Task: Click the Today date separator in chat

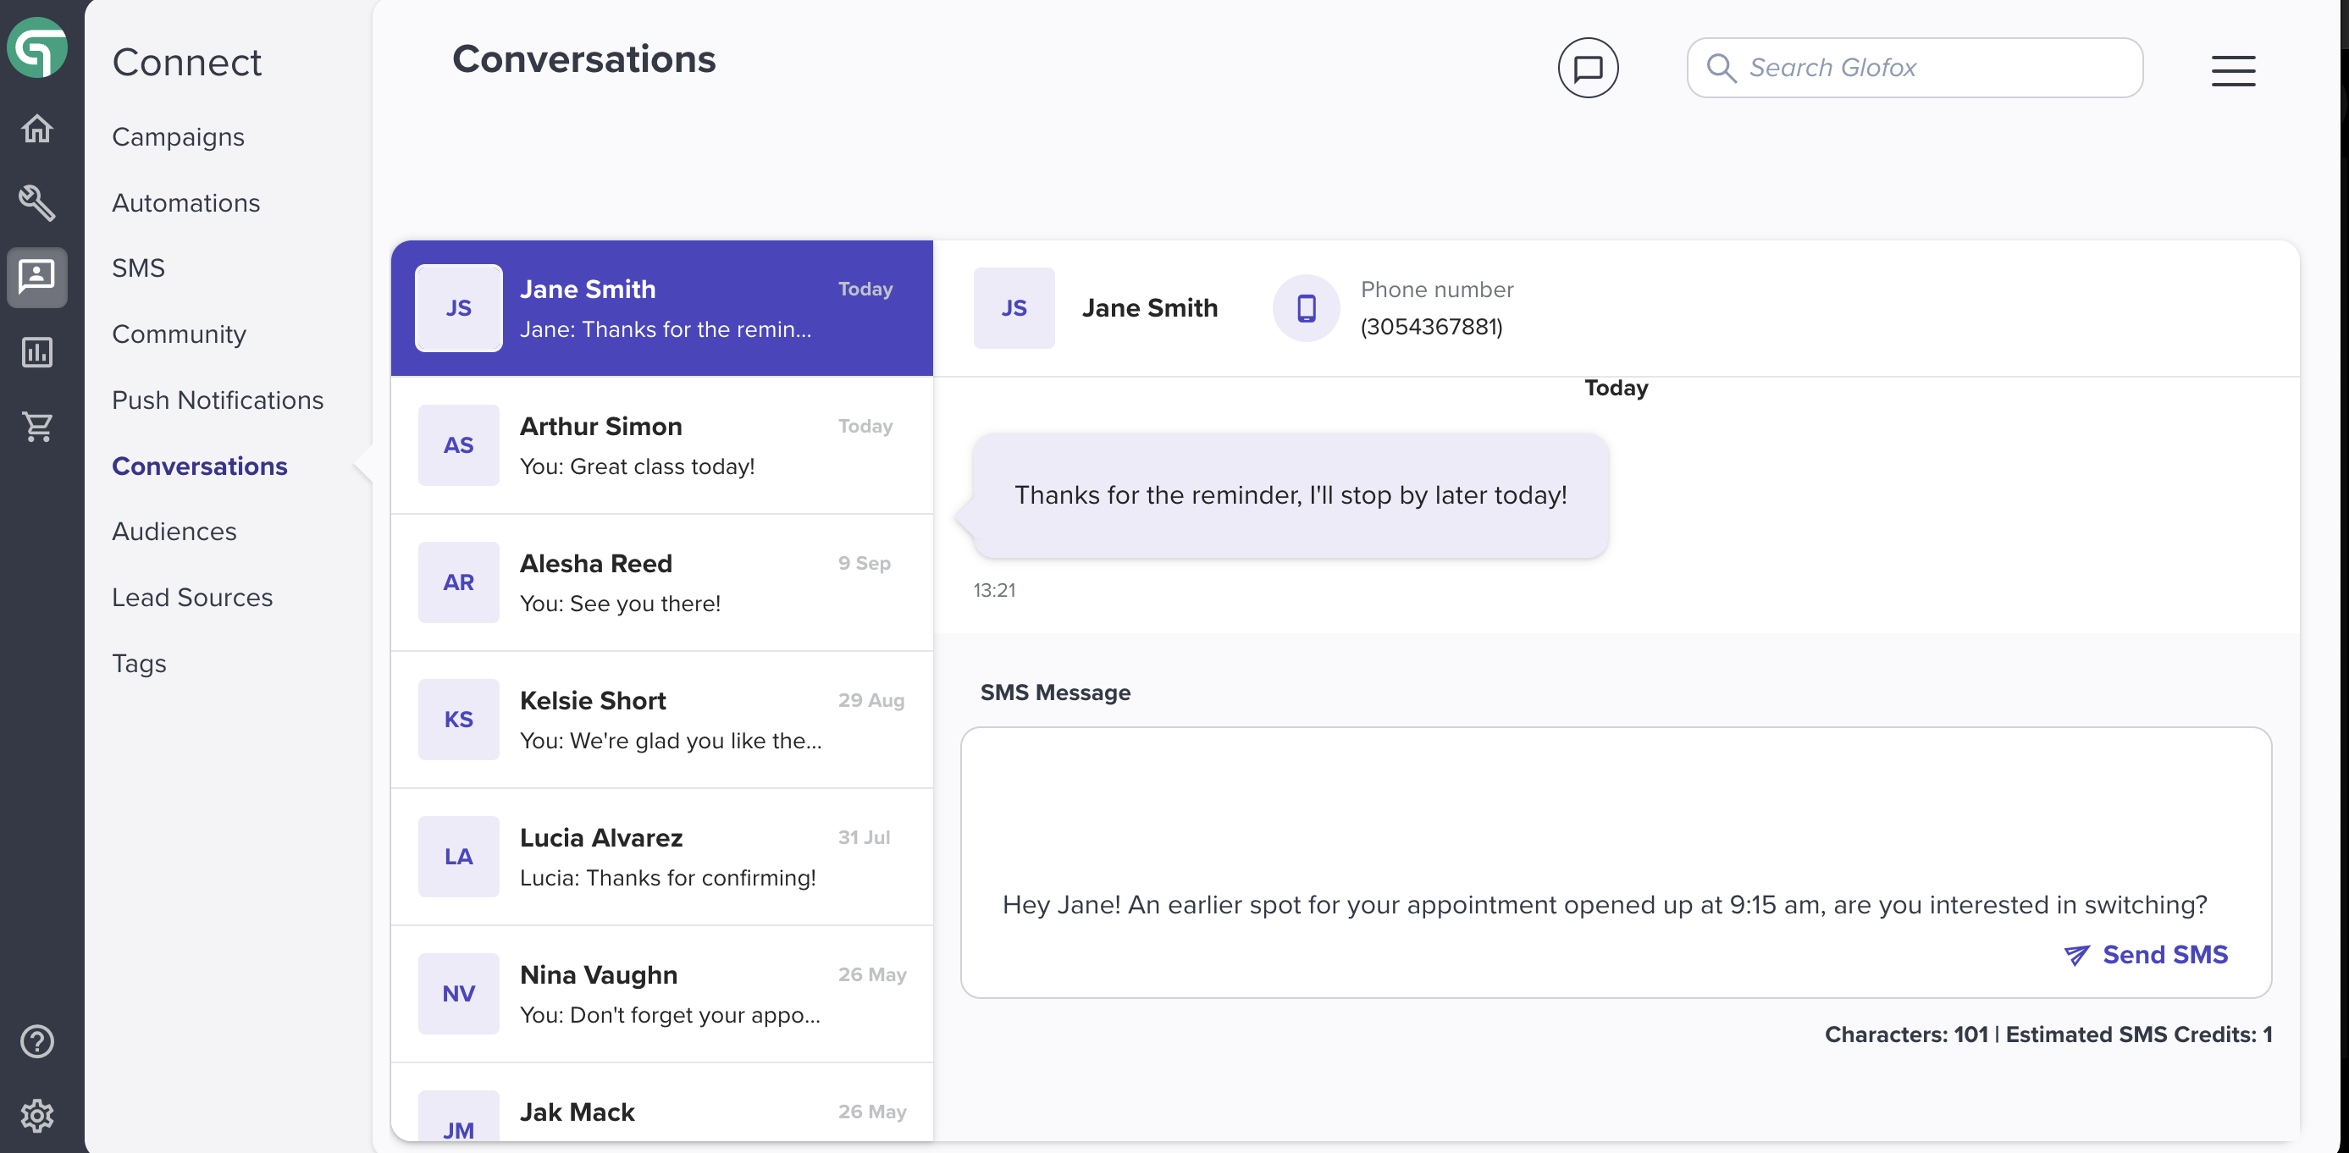Action: point(1616,388)
